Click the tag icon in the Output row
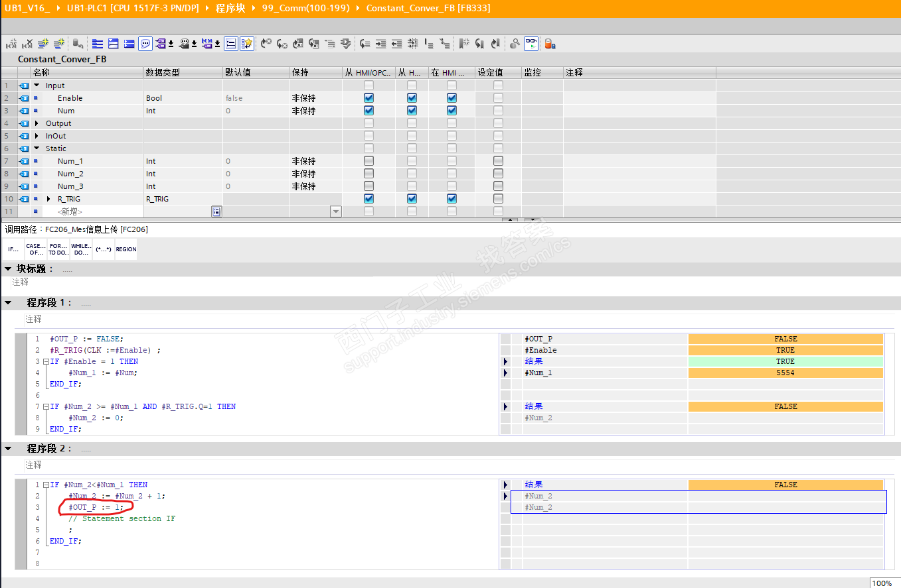This screenshot has height=588, width=901. coord(23,123)
